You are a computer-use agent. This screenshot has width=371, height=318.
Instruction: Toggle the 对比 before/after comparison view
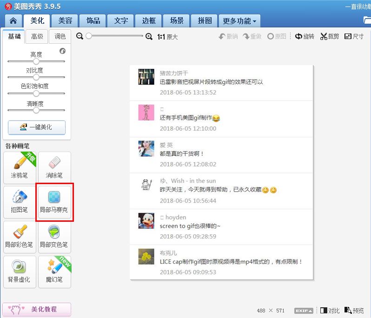tap(330, 311)
